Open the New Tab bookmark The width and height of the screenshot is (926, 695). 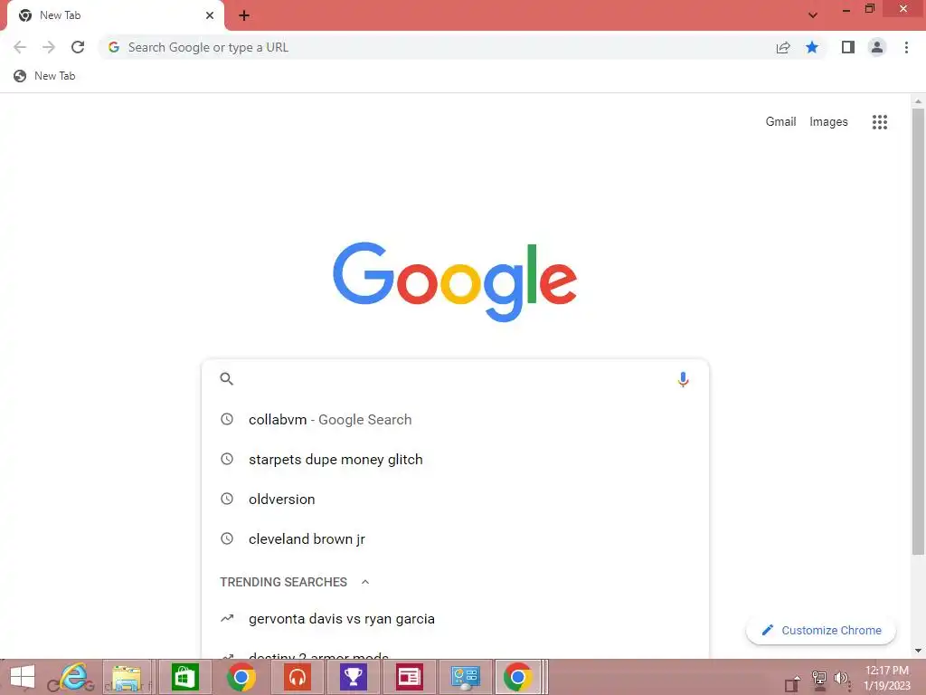(x=45, y=76)
